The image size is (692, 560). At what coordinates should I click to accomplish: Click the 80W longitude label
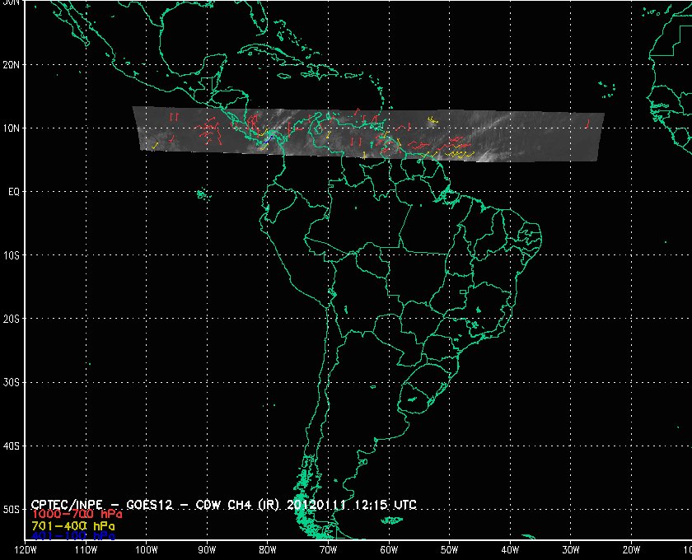(268, 550)
